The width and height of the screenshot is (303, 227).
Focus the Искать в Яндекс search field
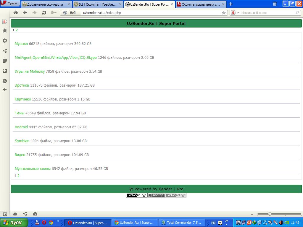point(267,13)
